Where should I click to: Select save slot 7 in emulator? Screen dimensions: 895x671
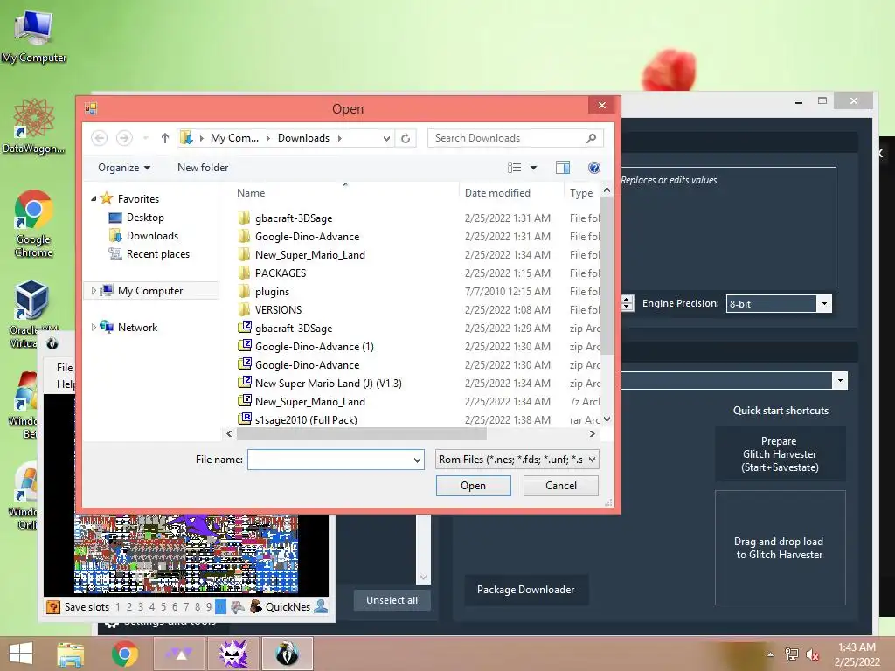point(186,607)
